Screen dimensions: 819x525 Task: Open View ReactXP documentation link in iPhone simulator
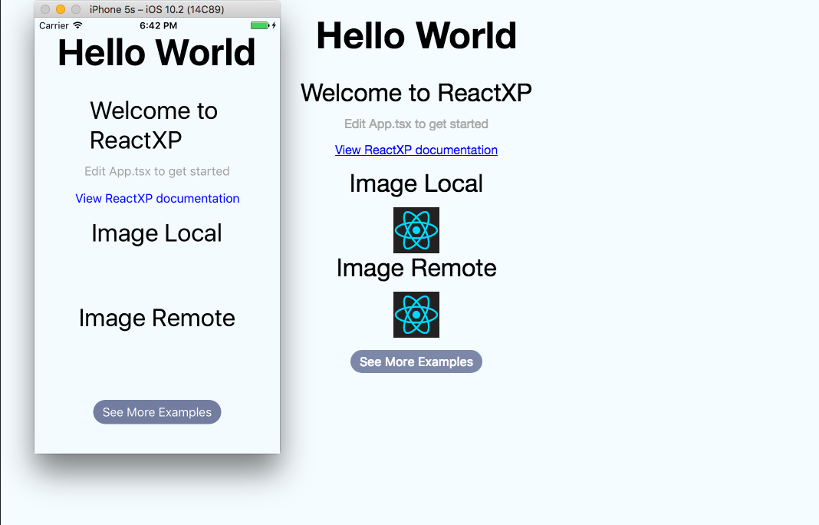point(157,199)
